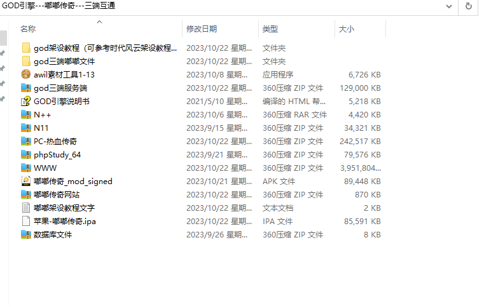The width and height of the screenshot is (484, 306).
Task: Click the 编译的 HTML 帮... type cell
Action: coord(294,102)
